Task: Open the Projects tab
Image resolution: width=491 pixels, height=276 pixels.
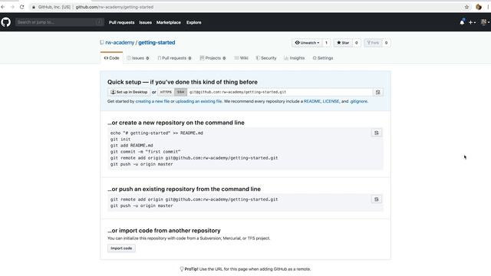Action: [x=213, y=58]
